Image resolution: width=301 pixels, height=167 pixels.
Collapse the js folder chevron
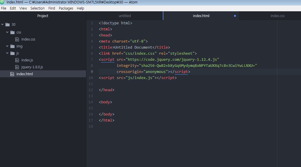(x=7, y=53)
